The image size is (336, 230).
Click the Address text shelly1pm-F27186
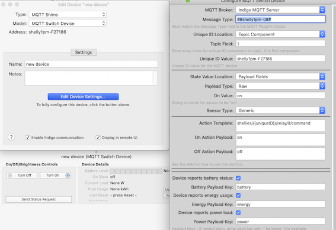click(x=47, y=32)
